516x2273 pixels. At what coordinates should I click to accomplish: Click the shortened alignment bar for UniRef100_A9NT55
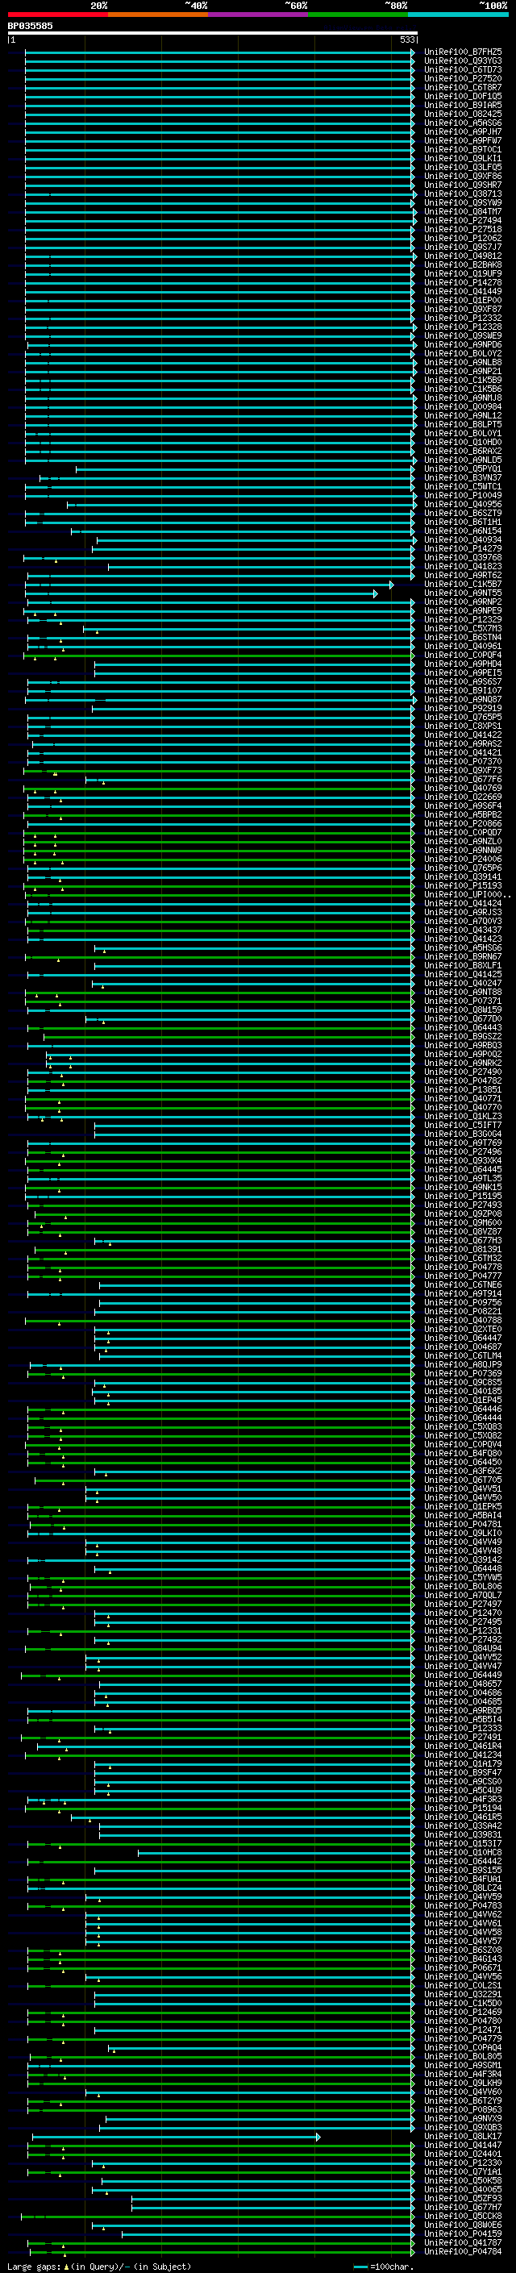(x=201, y=593)
